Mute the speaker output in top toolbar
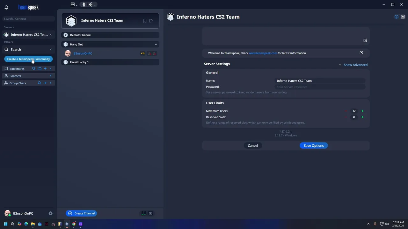 91,4
